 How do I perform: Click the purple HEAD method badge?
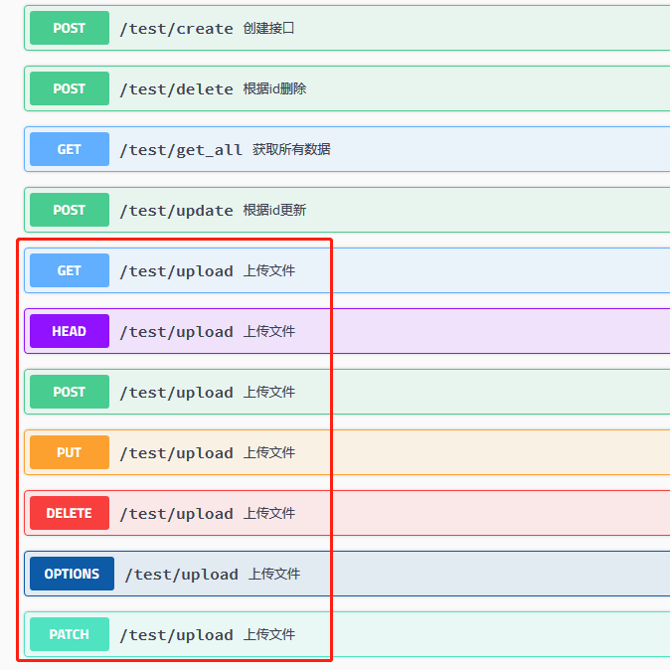tap(69, 331)
